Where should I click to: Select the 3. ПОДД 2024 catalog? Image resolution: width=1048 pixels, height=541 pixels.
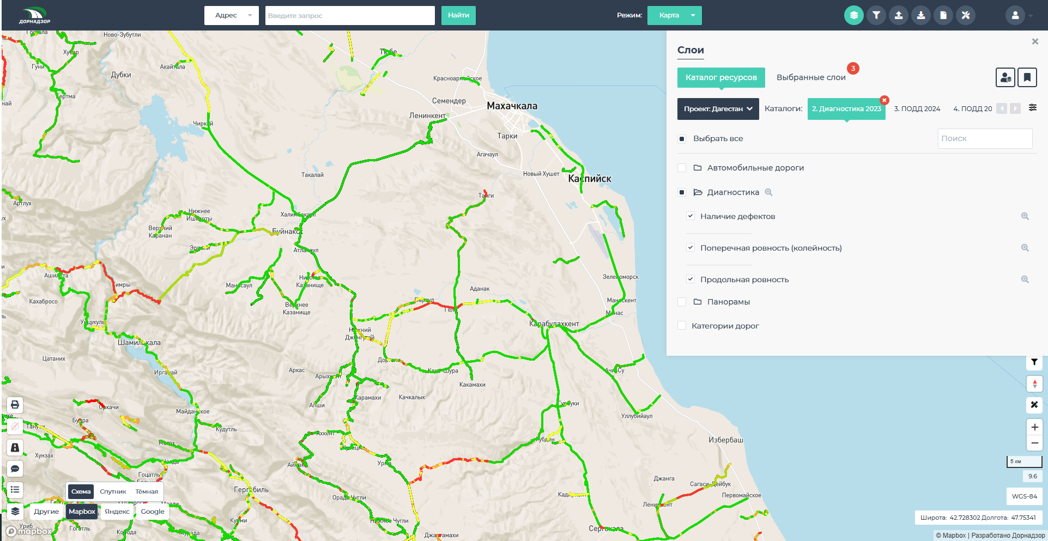tap(917, 109)
